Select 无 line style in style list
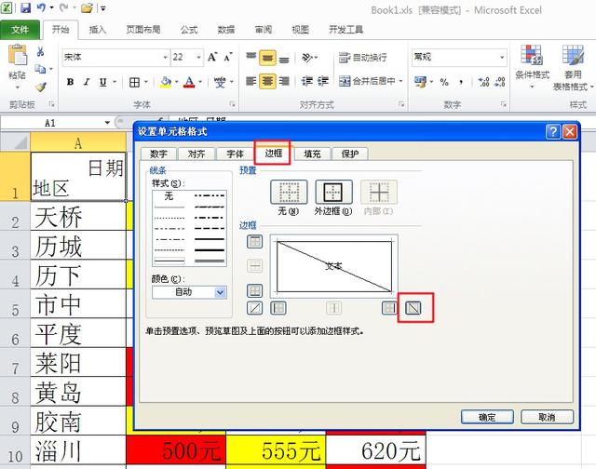The image size is (596, 469). [169, 196]
